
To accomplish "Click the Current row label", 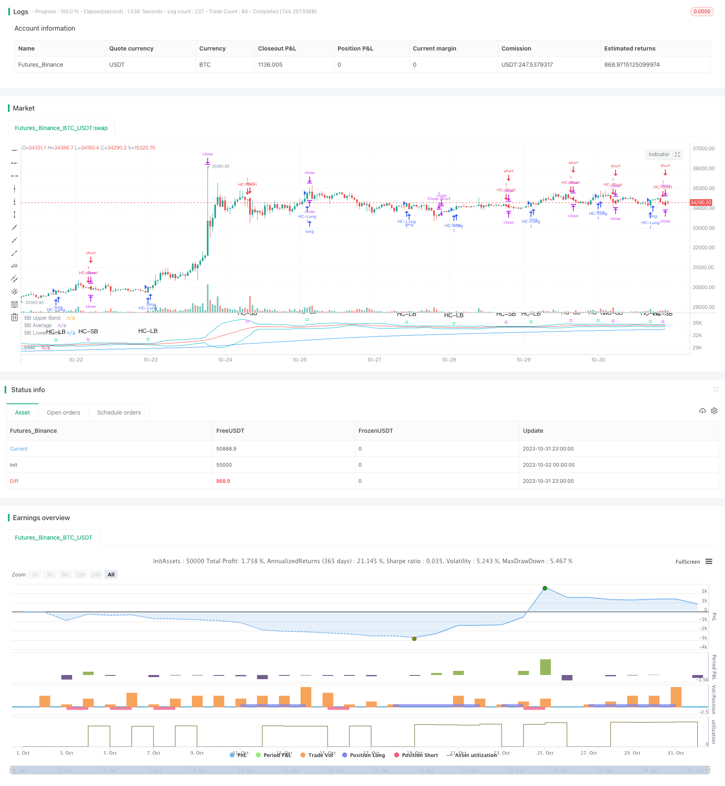I will coord(19,448).
